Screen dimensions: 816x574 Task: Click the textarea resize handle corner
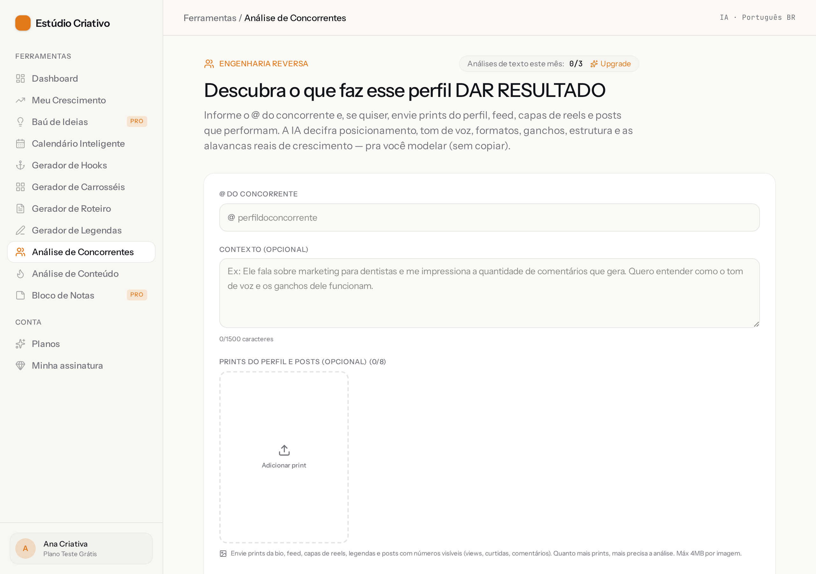[x=756, y=324]
